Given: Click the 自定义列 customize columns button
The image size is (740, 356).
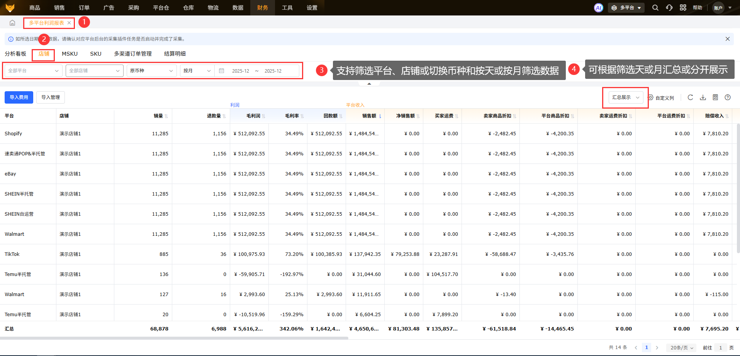Looking at the screenshot, I should tap(661, 98).
